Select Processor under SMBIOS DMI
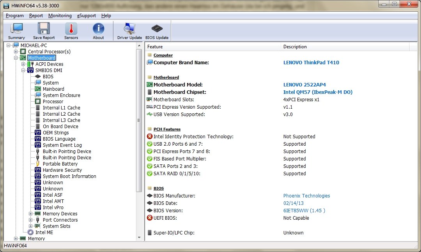The height and width of the screenshot is (252, 421). pyautogui.click(x=53, y=101)
